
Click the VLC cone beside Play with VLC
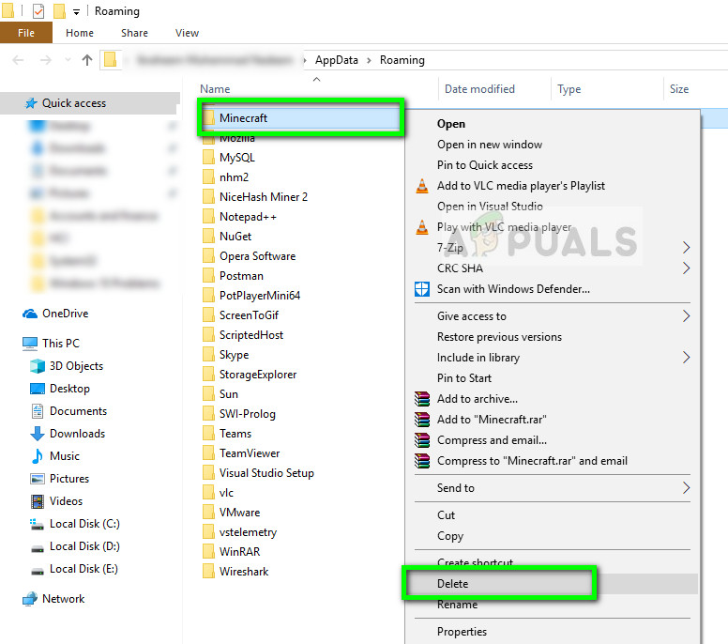[422, 227]
